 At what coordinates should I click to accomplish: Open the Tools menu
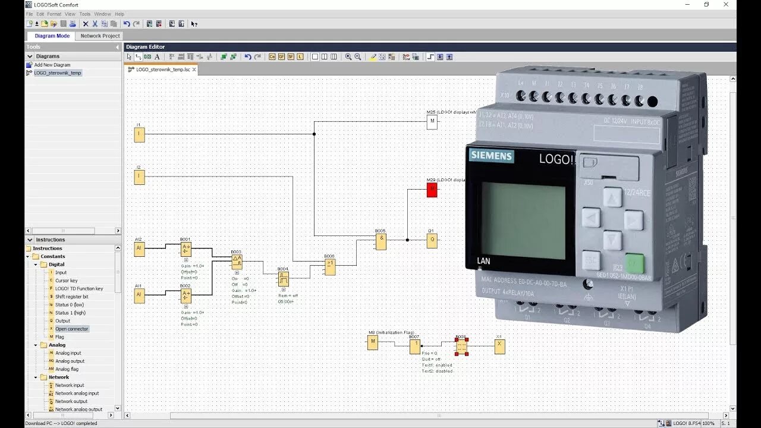pos(85,14)
